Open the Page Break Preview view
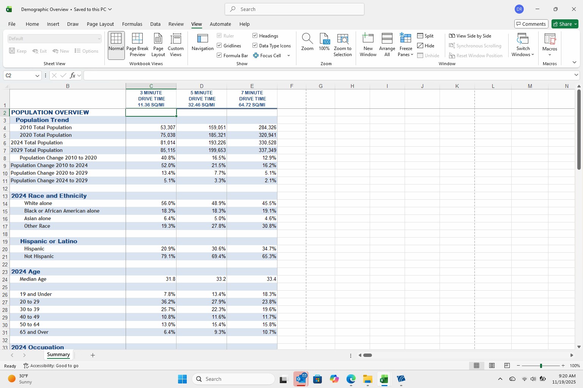The width and height of the screenshot is (583, 388). (137, 45)
